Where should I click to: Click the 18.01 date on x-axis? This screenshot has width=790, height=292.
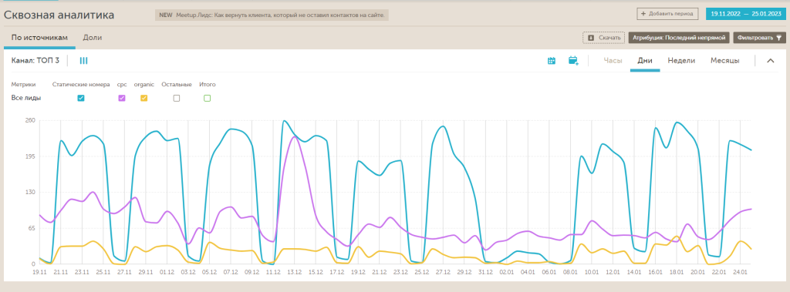click(677, 272)
